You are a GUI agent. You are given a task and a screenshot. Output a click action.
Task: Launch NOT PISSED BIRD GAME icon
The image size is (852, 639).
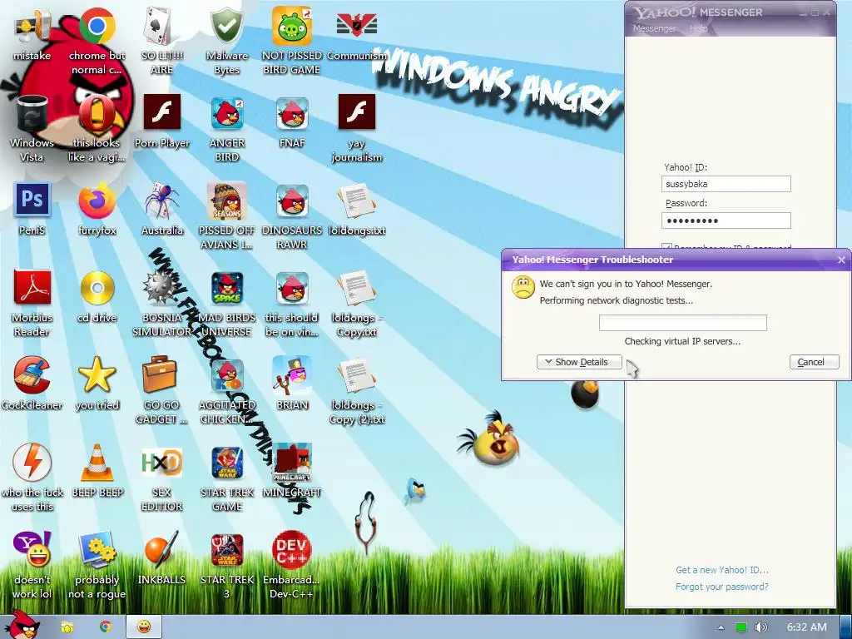[292, 26]
